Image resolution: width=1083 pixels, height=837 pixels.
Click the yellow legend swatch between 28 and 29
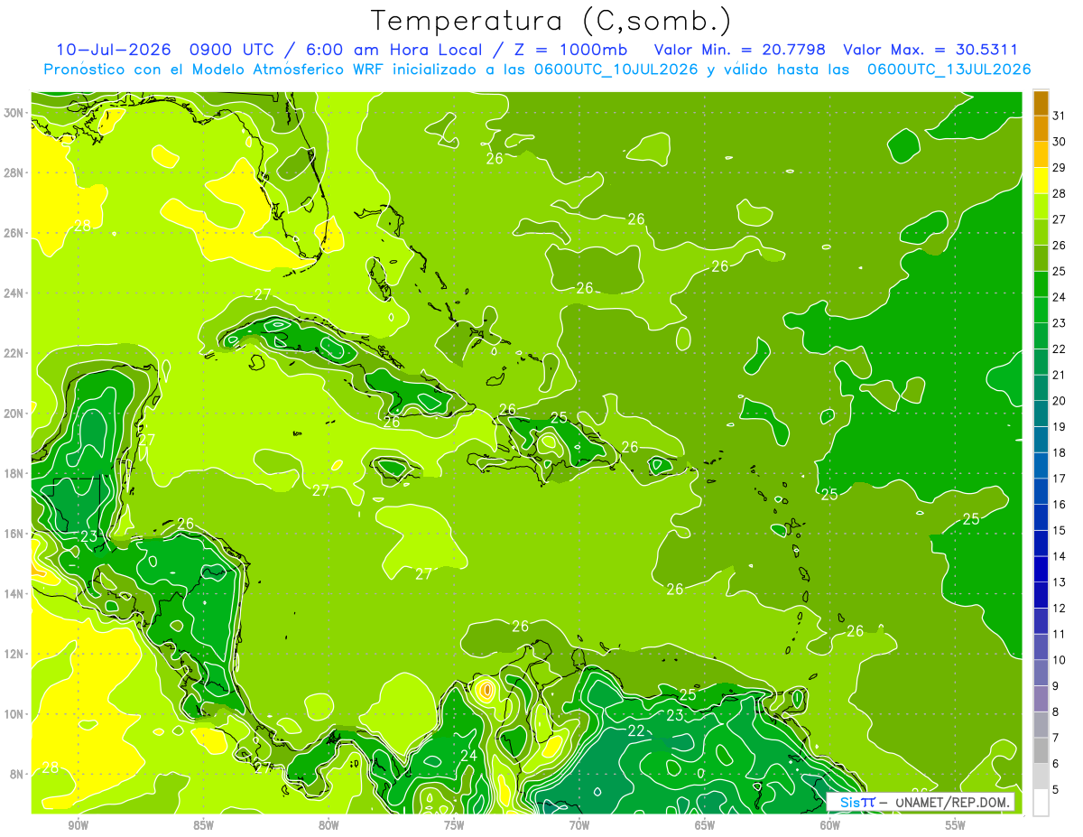[x=1041, y=181]
